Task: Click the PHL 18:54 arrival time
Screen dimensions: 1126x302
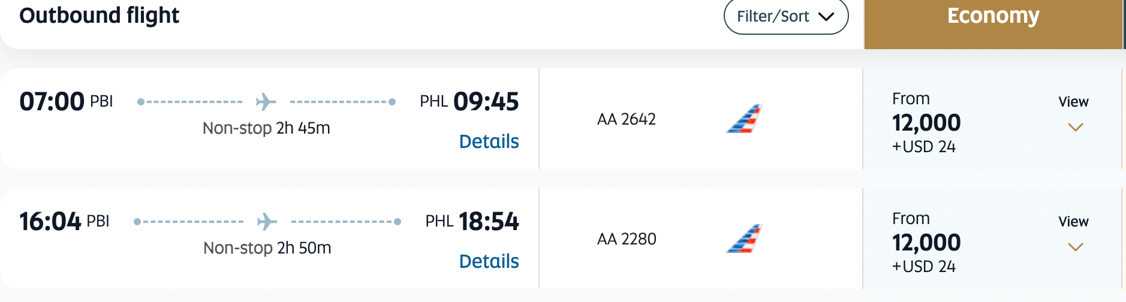Action: click(488, 222)
